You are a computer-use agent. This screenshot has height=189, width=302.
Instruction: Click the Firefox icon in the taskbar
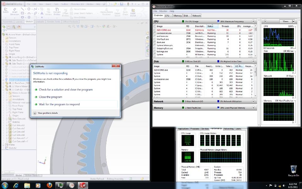point(49,185)
